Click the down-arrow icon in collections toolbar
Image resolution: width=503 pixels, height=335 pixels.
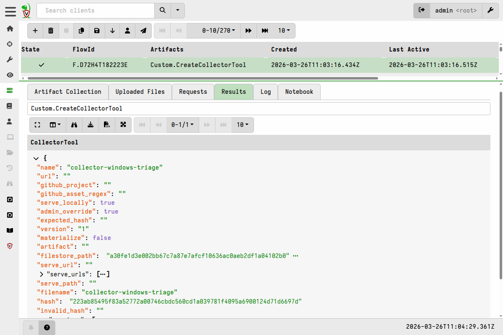112,31
